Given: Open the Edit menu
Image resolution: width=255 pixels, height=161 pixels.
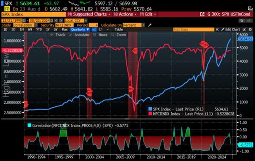Looking at the screenshot, I should coord(148,14).
